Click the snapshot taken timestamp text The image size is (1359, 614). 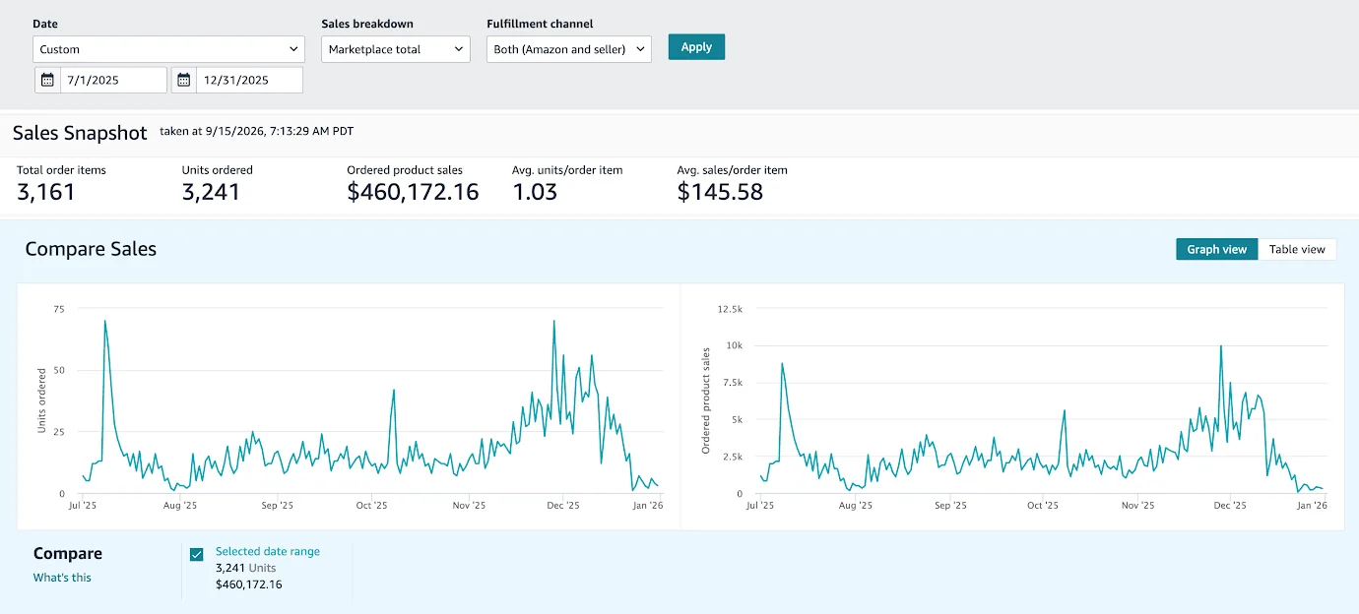(256, 131)
